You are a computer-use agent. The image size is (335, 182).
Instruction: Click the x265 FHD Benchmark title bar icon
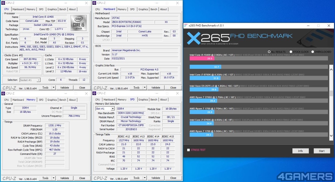186,26
